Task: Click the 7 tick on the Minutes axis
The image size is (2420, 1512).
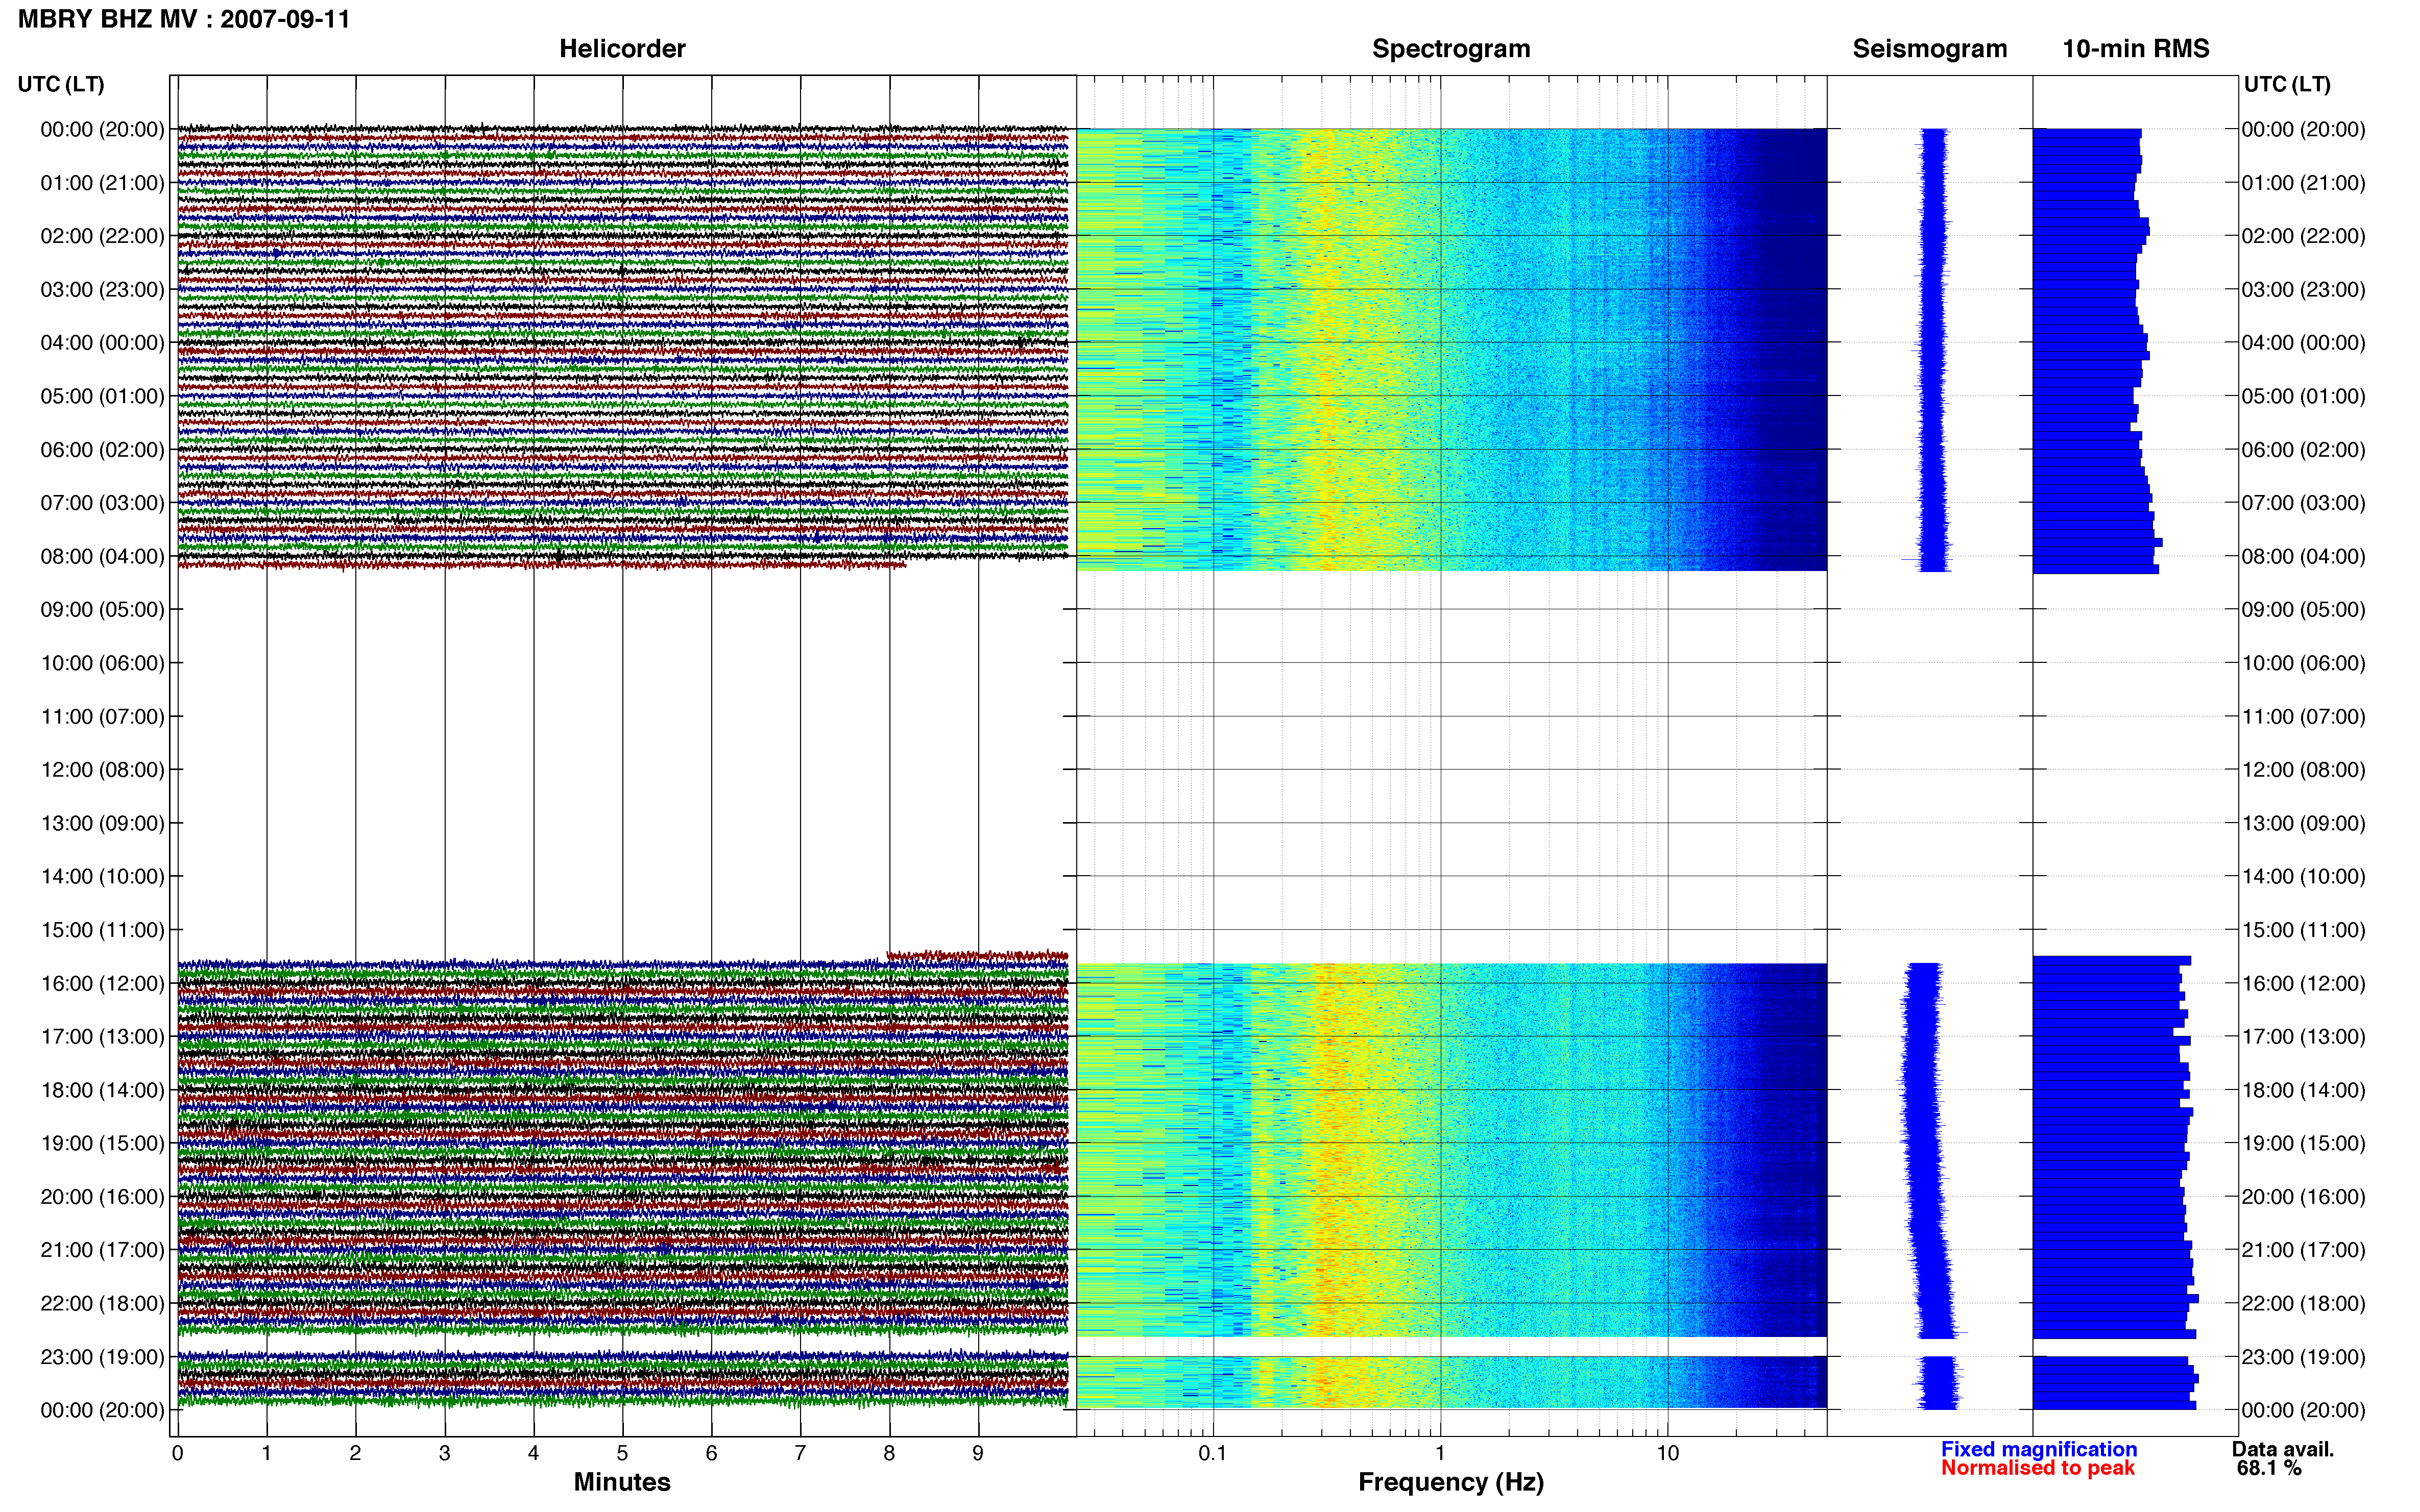Action: point(801,1453)
